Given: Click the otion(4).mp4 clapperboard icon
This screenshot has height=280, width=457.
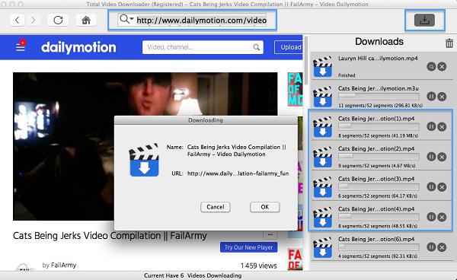Looking at the screenshot, I should 322,217.
